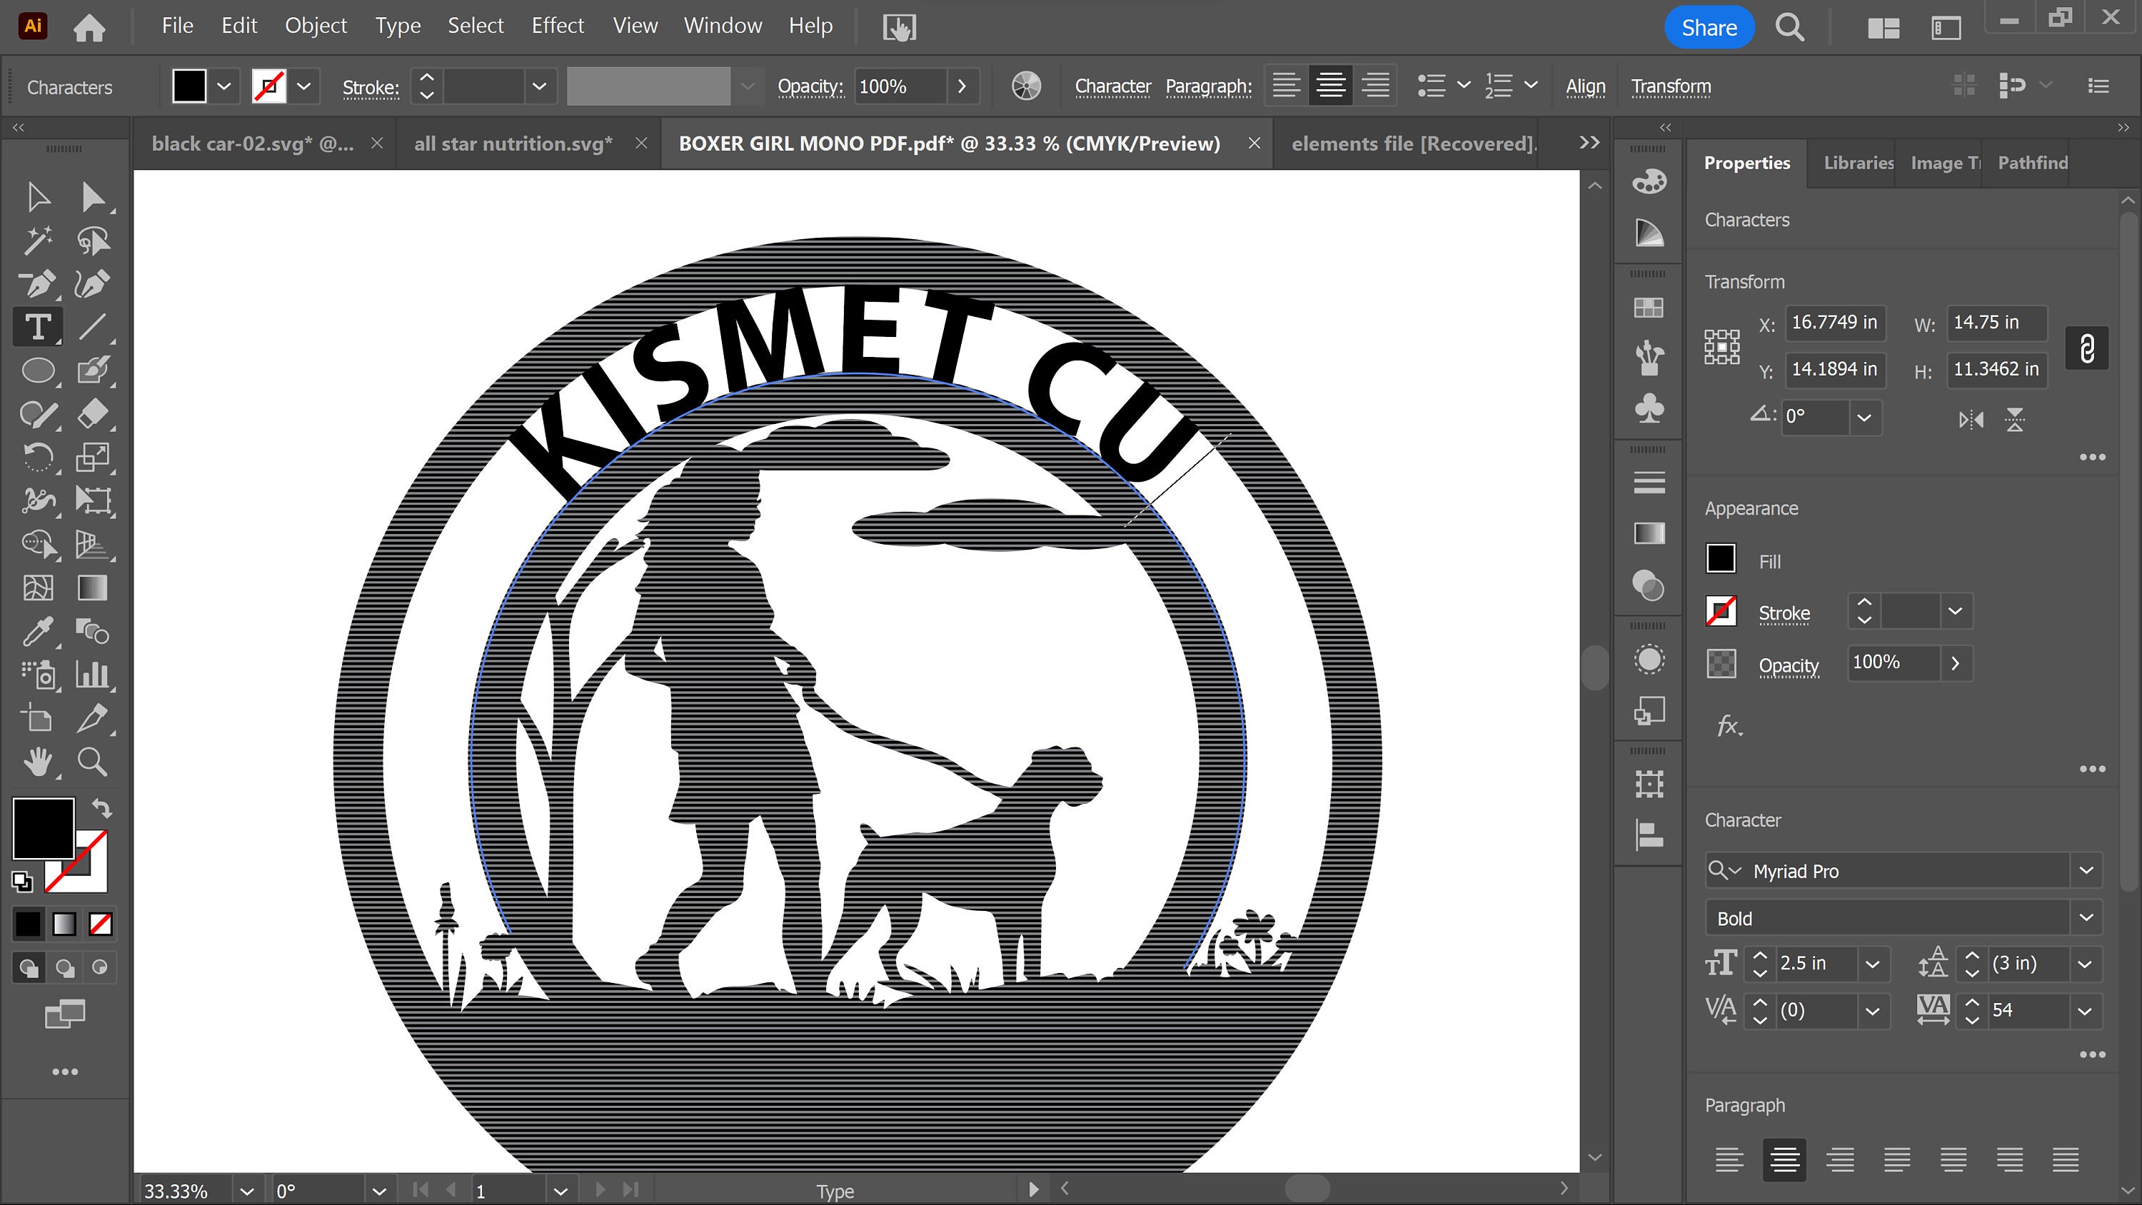The height and width of the screenshot is (1205, 2142).
Task: Open the Pathfinder panel tab
Action: pos(2031,162)
